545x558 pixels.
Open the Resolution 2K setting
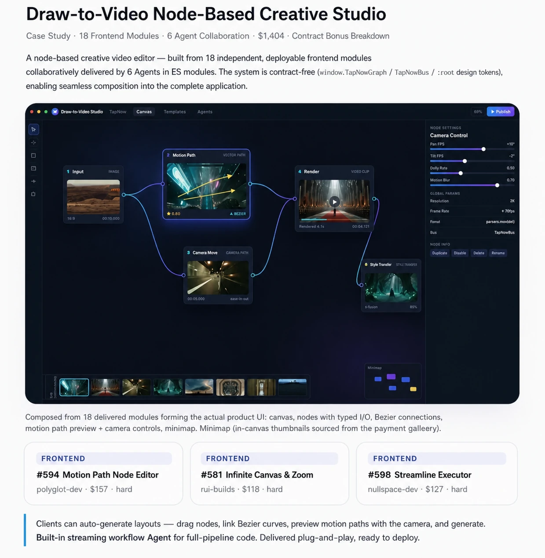pyautogui.click(x=472, y=201)
